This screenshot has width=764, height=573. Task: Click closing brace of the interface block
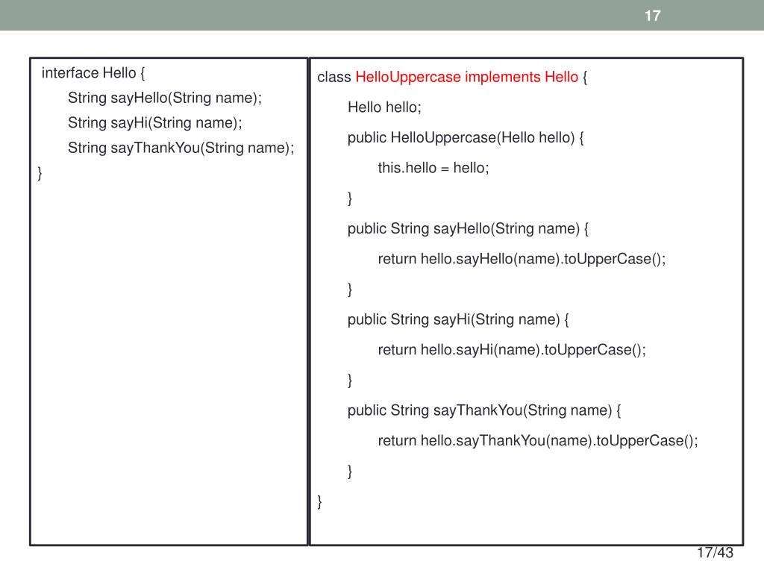pos(40,173)
